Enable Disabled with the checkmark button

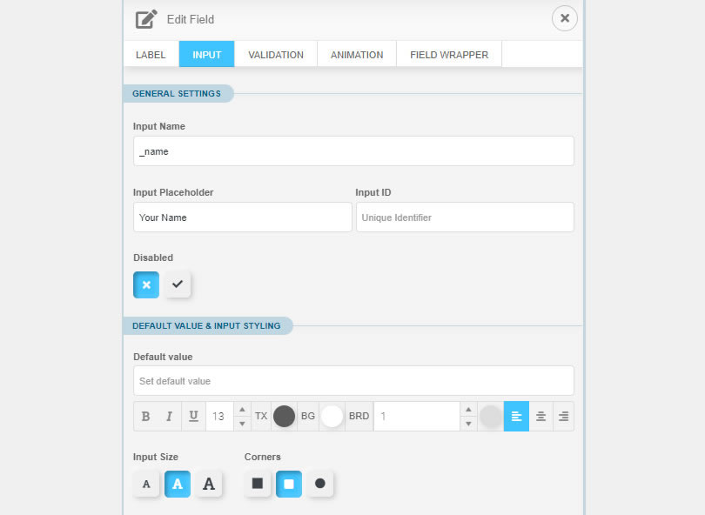point(178,284)
